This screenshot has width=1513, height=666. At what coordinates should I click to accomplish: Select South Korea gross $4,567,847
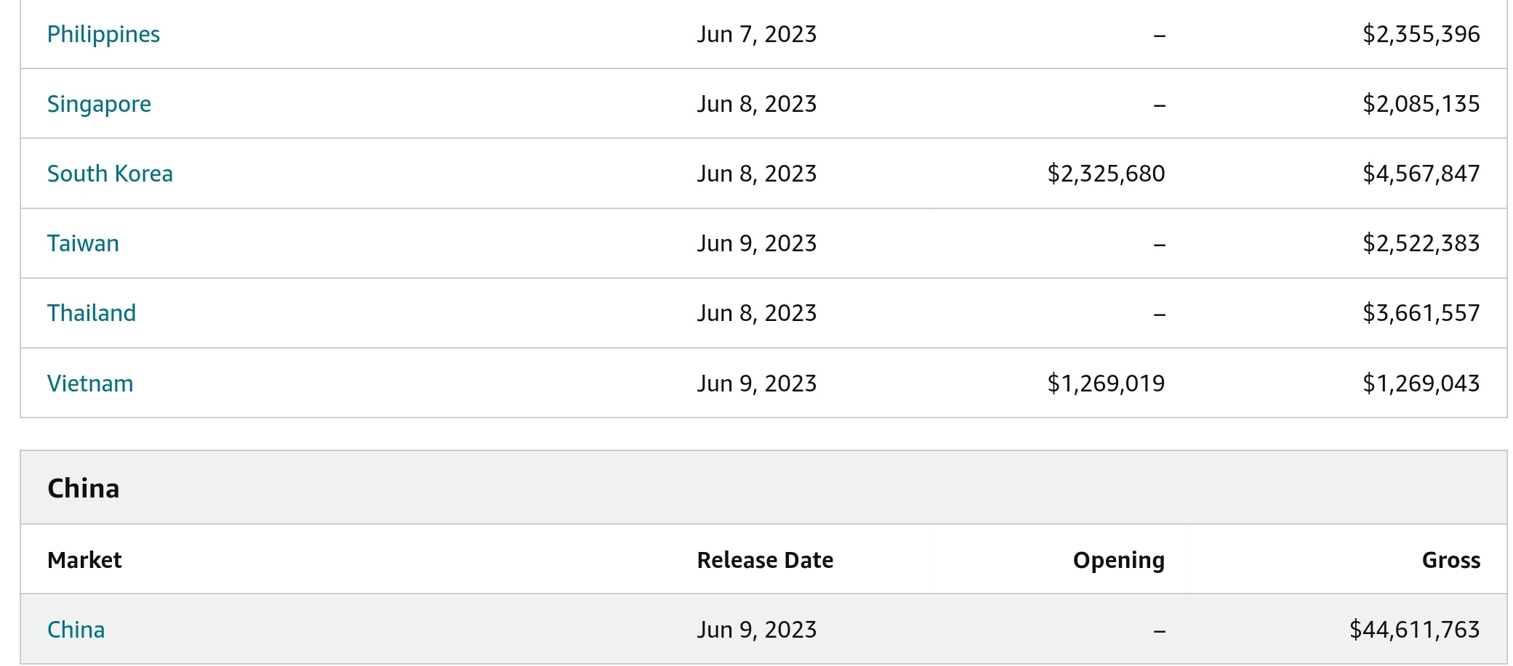pyautogui.click(x=1421, y=174)
